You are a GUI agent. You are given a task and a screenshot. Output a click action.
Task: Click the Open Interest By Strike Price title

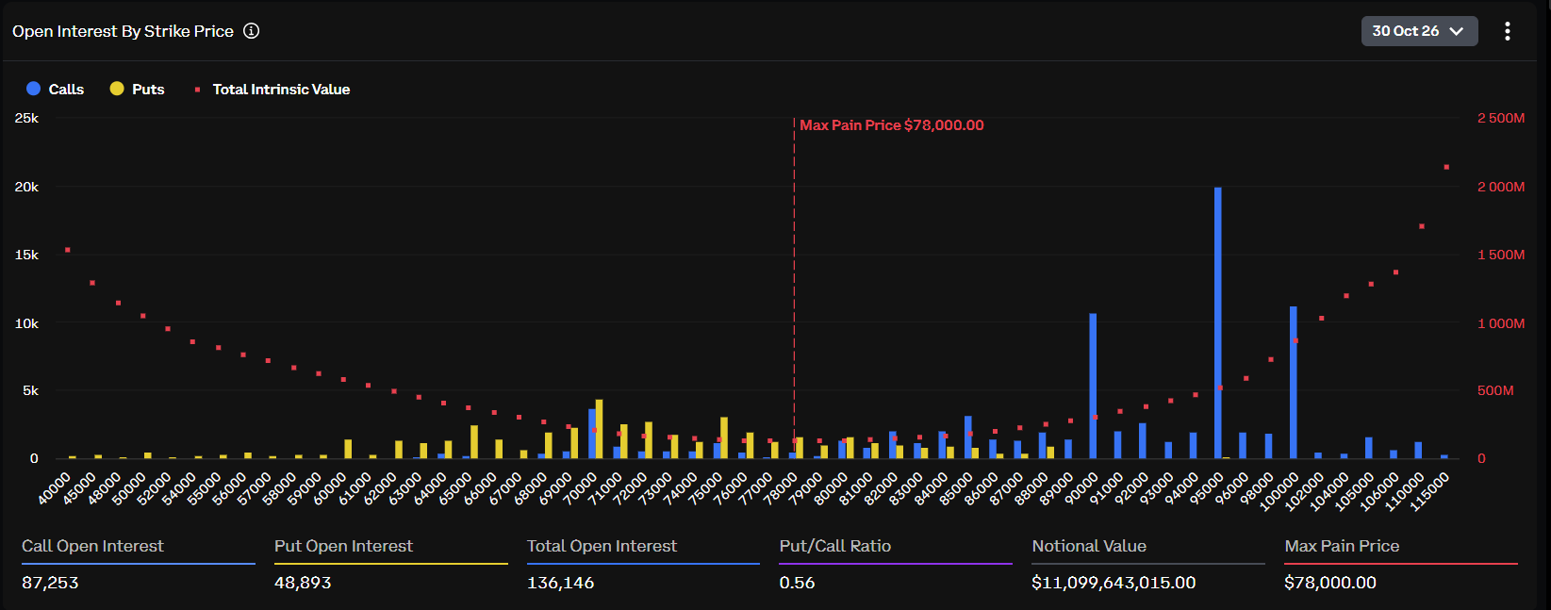coord(123,31)
